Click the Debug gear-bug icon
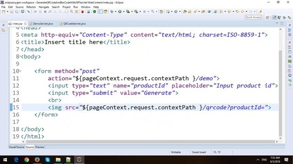This screenshot has height=164, width=293. pyautogui.click(x=112, y=12)
